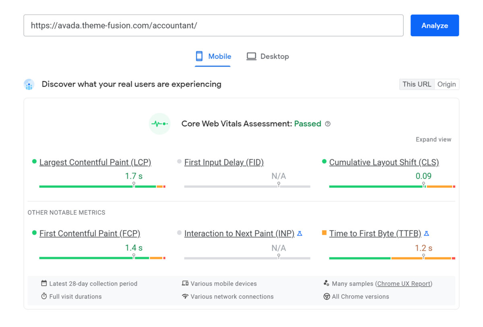The image size is (483, 327).
Task: Click the marker on the LCP distribution bar
Action: point(133,184)
